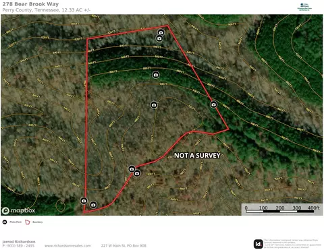Viewport: 324px width, 250px height.
Task: Click the Land id disclaimer text
Action: pos(293,244)
